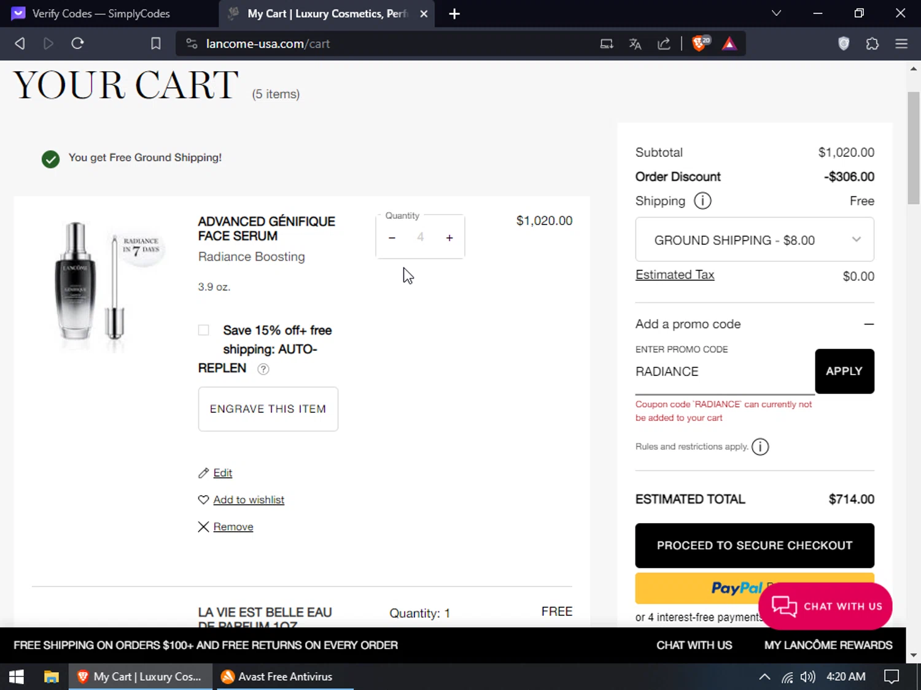921x690 pixels.
Task: Open My Lancôme Rewards in footer bar
Action: (828, 645)
